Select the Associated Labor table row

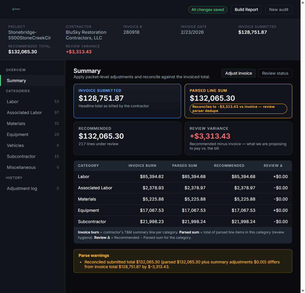click(x=183, y=188)
